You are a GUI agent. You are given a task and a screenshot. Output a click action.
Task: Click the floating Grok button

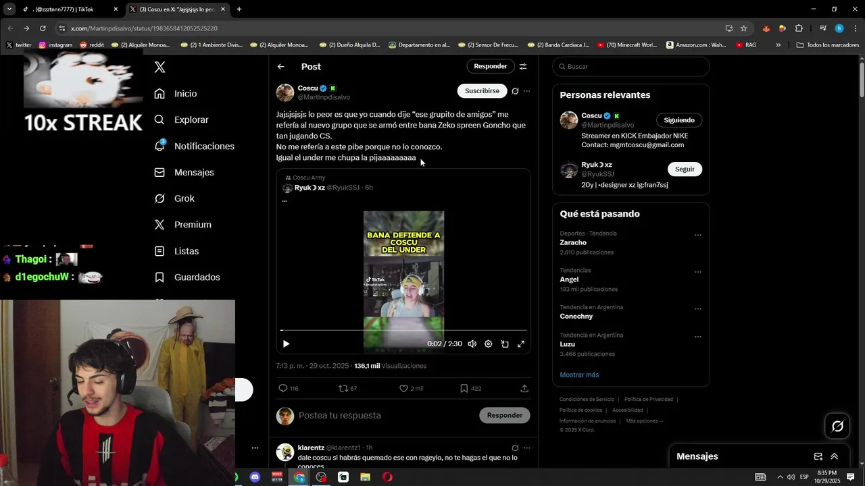[837, 426]
